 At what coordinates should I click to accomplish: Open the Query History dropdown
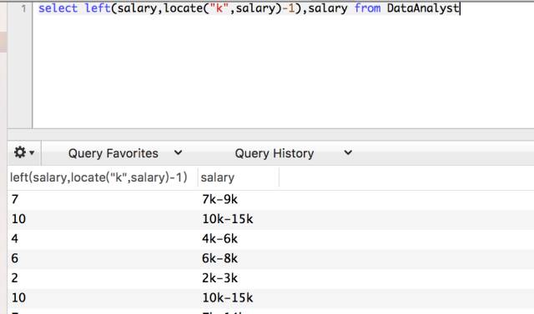point(293,153)
